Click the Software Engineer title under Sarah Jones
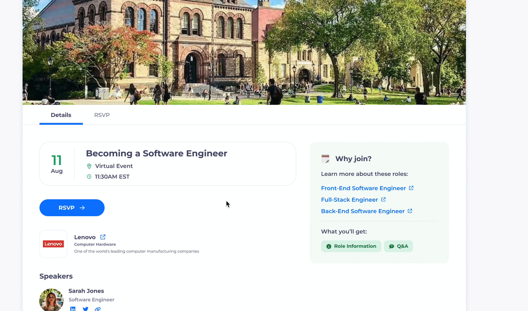The width and height of the screenshot is (528, 311). [92, 300]
